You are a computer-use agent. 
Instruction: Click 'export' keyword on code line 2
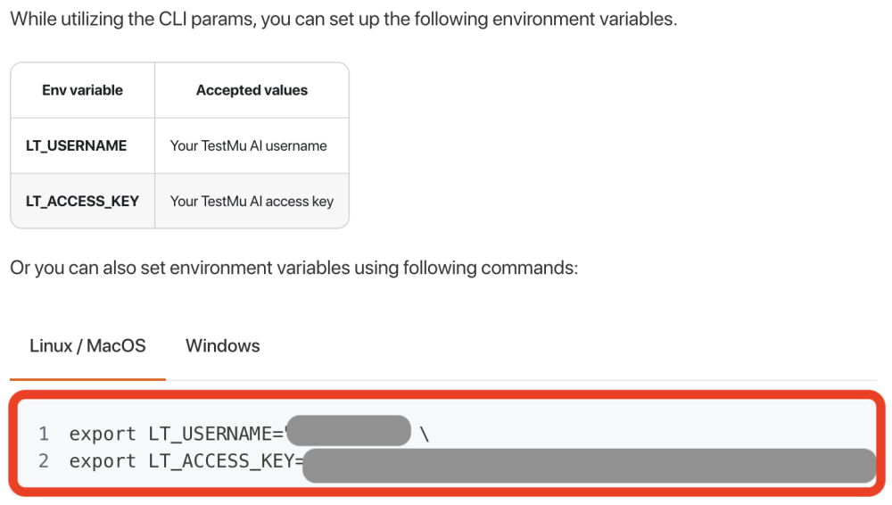[x=102, y=461]
